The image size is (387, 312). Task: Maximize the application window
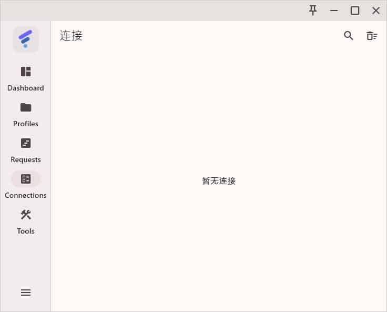[355, 11]
